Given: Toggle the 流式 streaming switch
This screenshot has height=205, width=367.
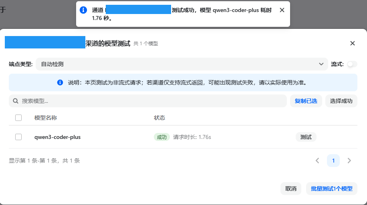Looking at the screenshot, I should point(352,64).
